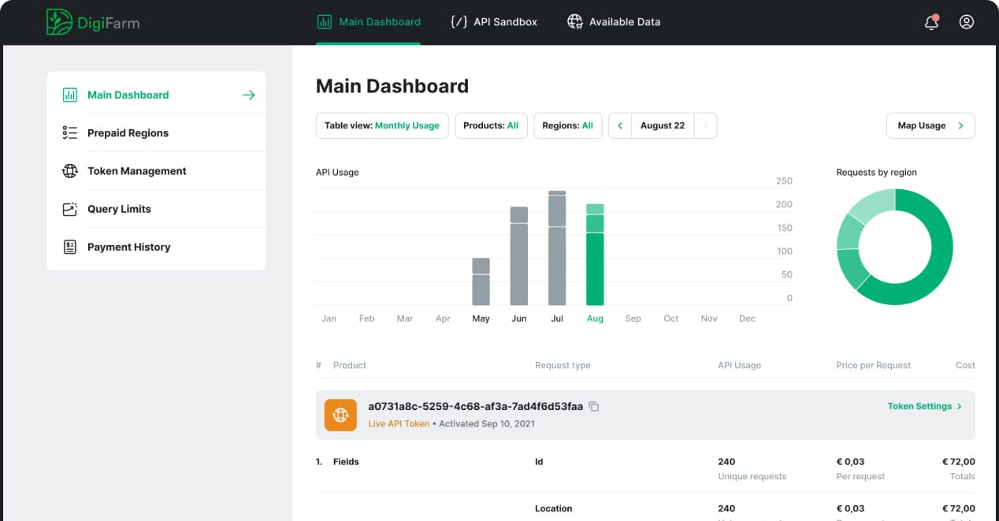Screen dimensions: 999x521
Task: Open the Regions All filter
Action: tap(568, 125)
